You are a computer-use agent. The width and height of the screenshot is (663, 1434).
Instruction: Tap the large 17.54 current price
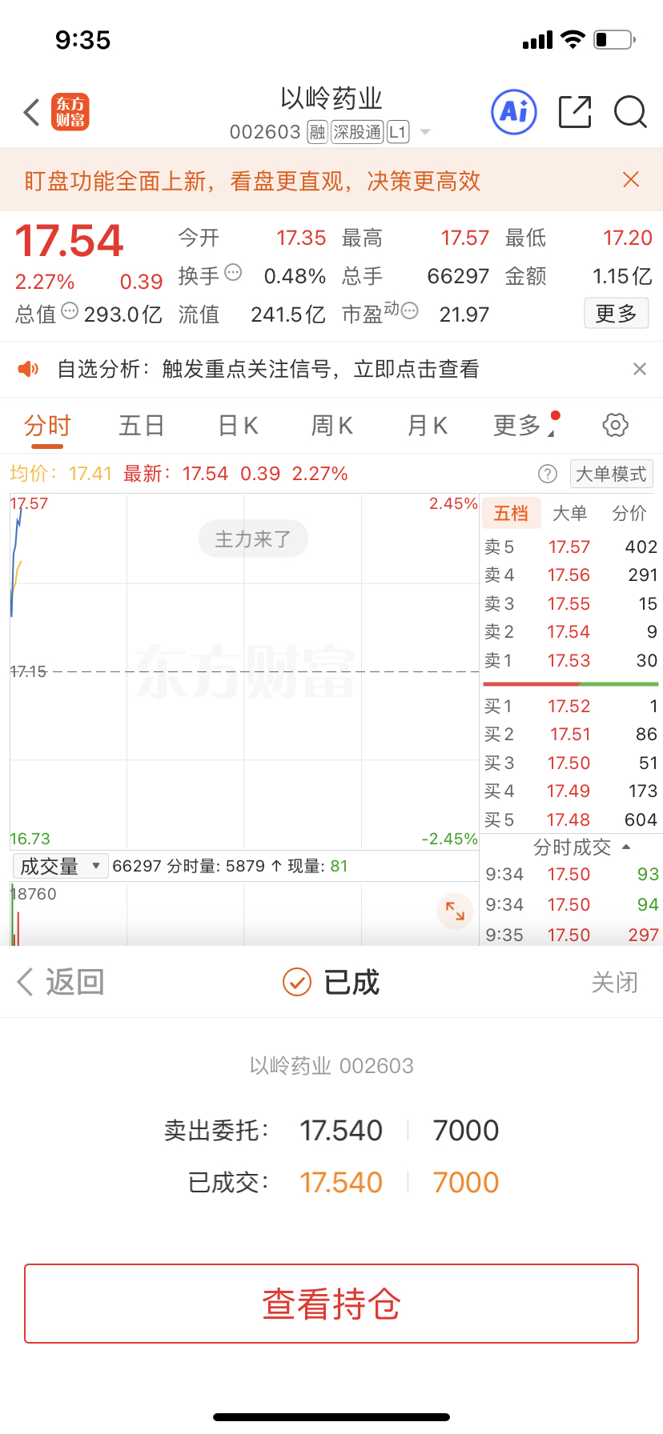pos(70,241)
